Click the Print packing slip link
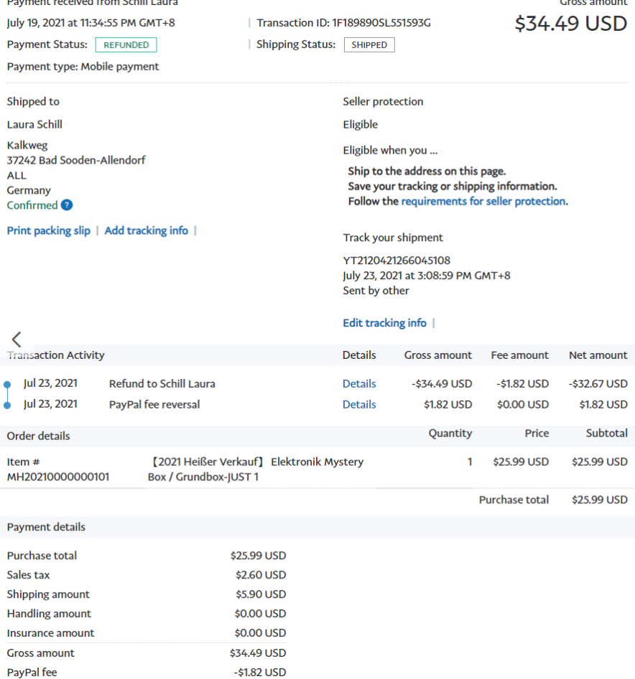This screenshot has width=635, height=679. [49, 230]
